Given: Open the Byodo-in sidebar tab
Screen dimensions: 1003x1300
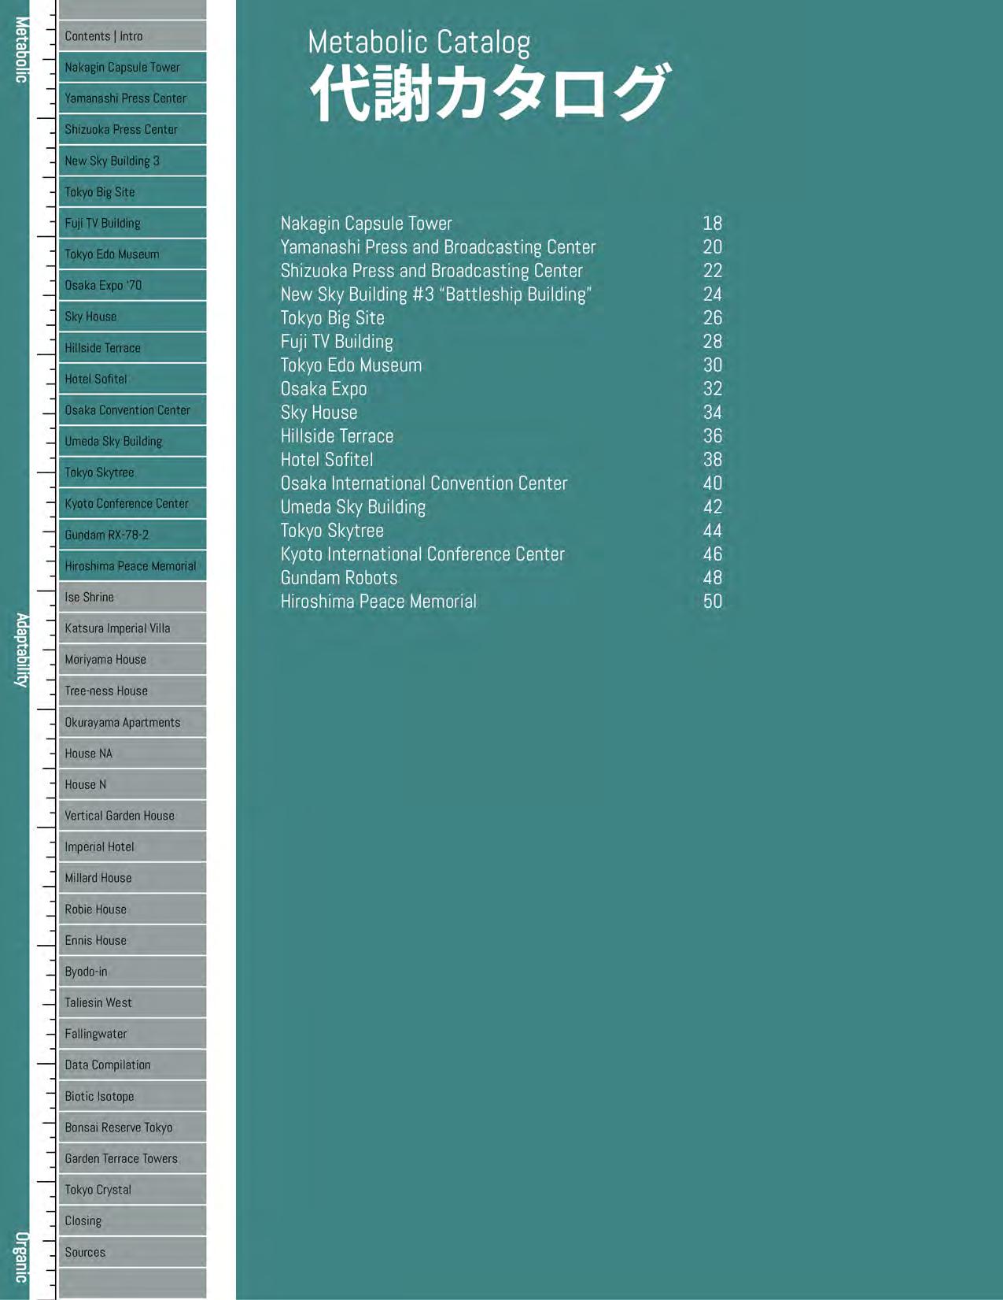Looking at the screenshot, I should [x=132, y=972].
